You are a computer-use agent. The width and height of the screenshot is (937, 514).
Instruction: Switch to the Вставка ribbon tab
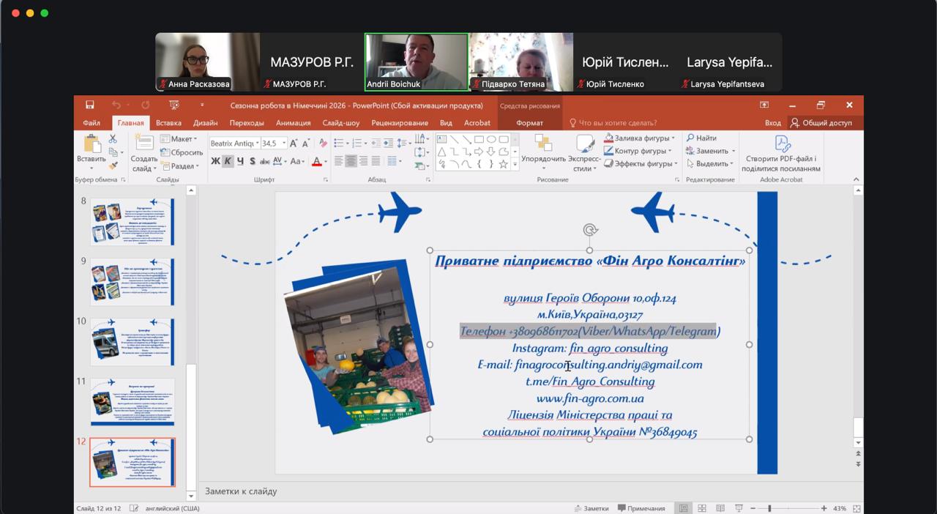click(x=168, y=123)
